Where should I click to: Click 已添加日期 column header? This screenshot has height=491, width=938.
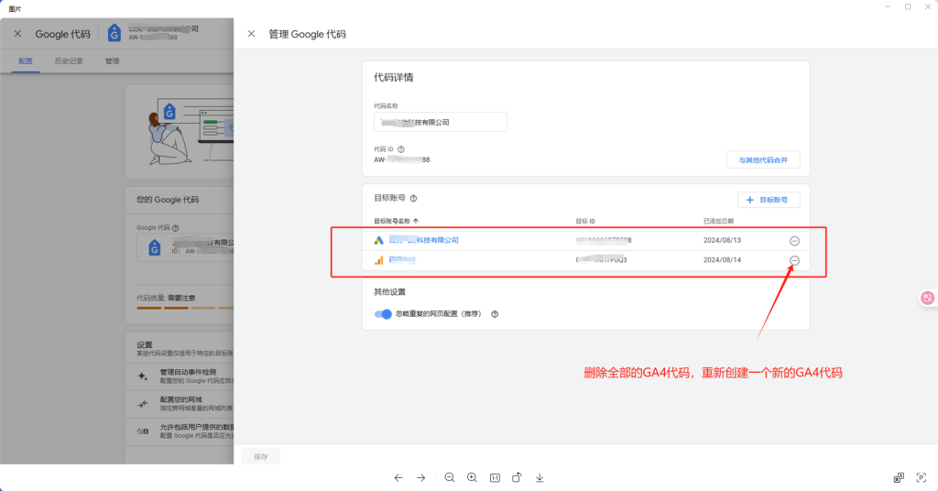(x=718, y=222)
